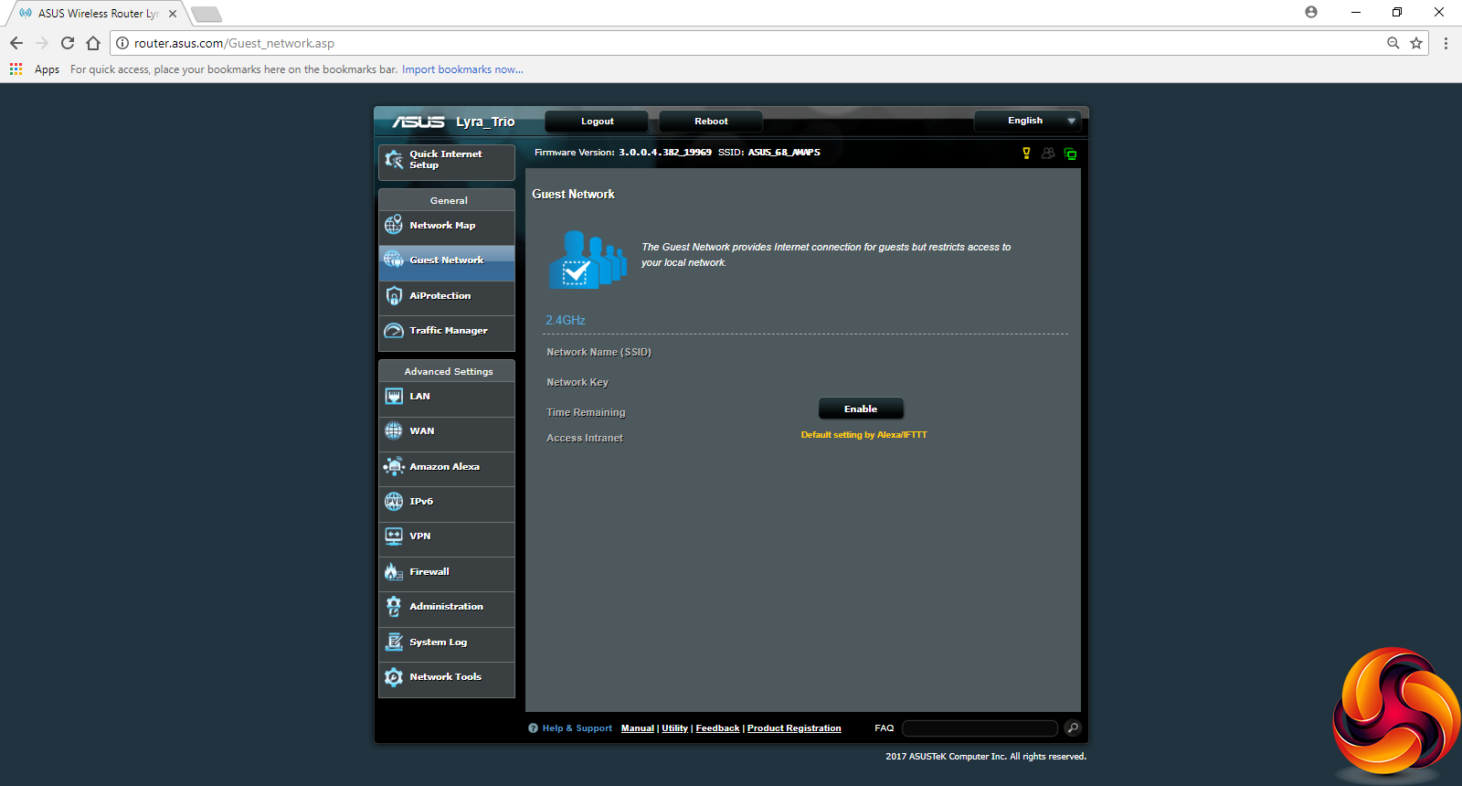Go to browser home page

(93, 43)
